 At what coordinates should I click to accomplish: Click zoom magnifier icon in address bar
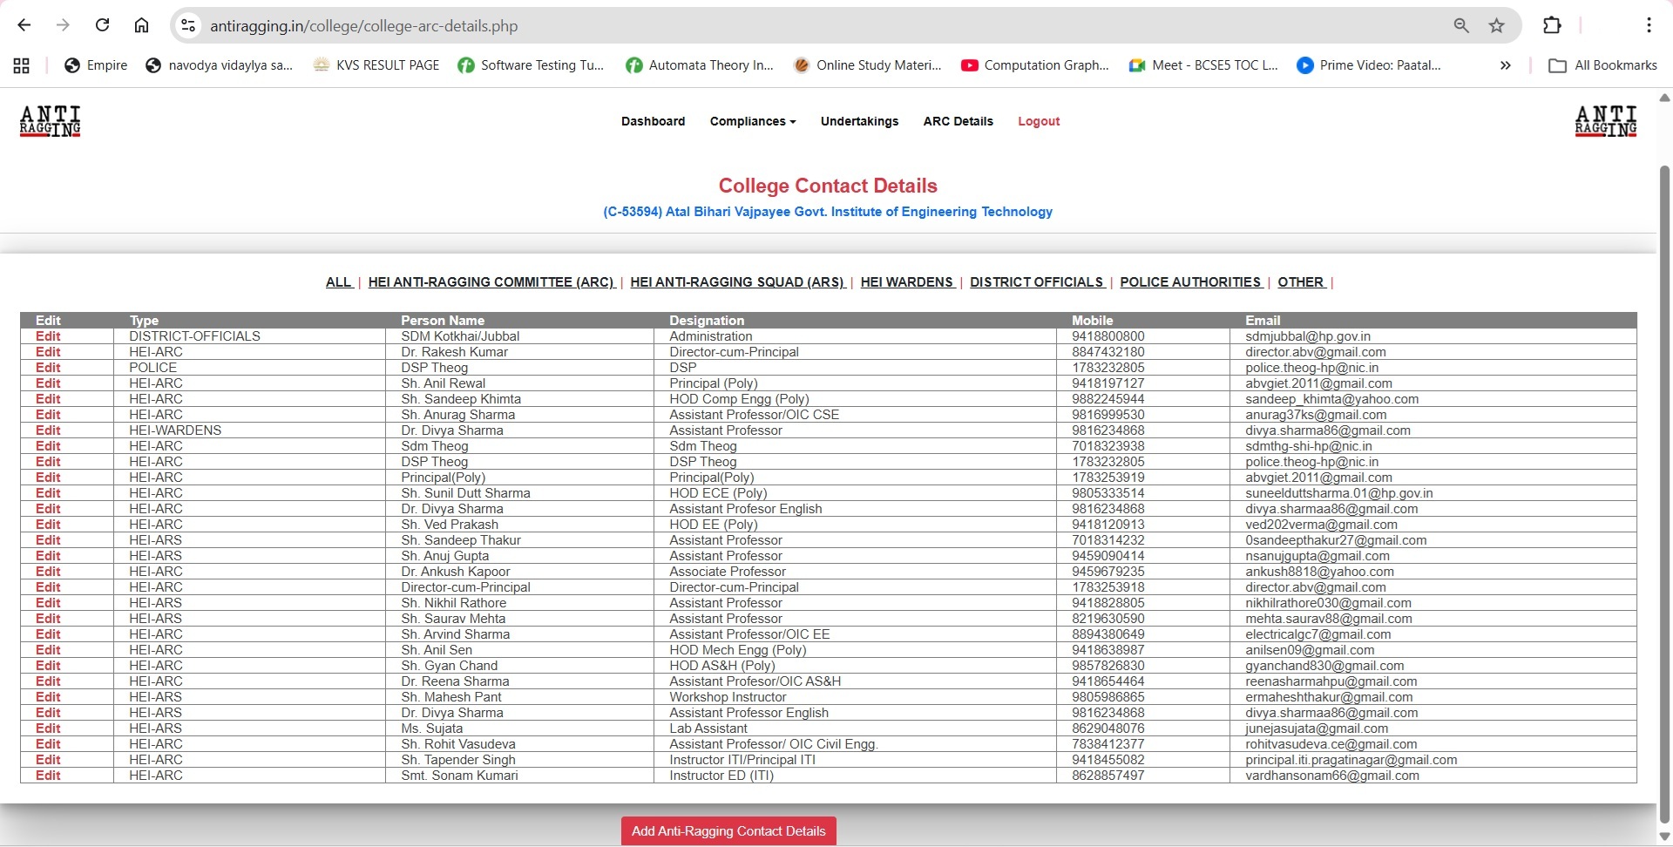tap(1461, 25)
